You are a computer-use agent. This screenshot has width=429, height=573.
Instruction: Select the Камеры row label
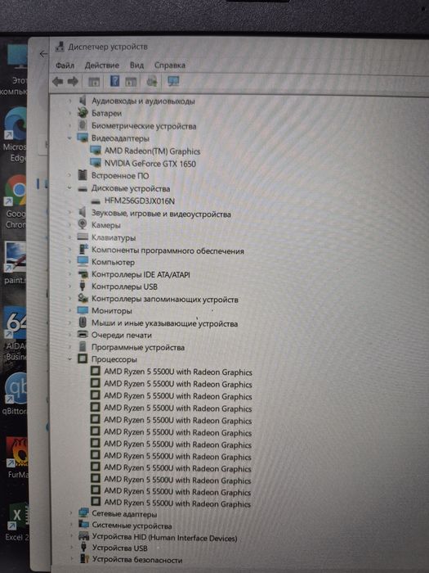tap(105, 225)
